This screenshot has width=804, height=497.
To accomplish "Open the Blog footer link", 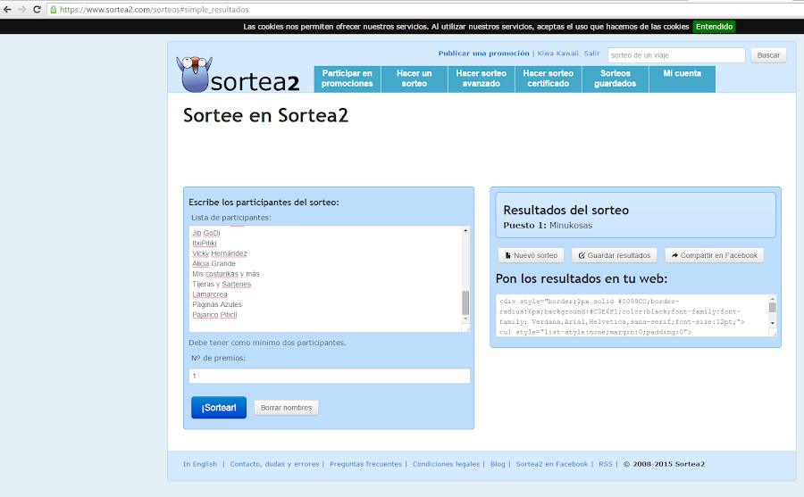I will click(x=498, y=464).
